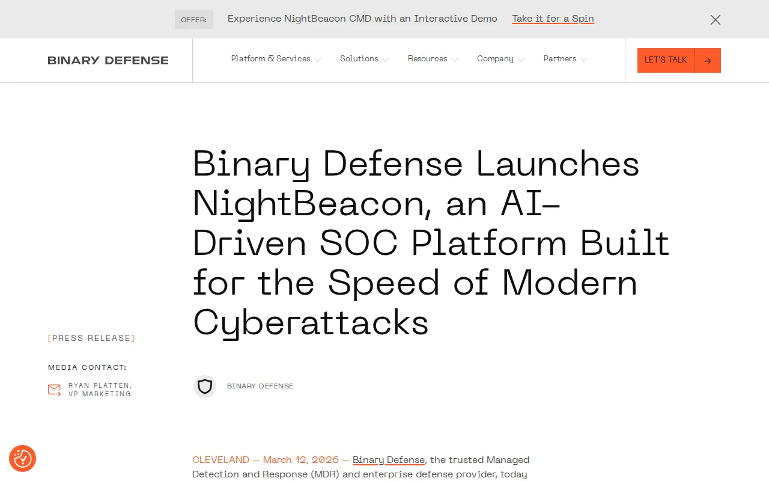This screenshot has height=481, width=769.
Task: Expand the Solutions menu chevron
Action: (386, 60)
